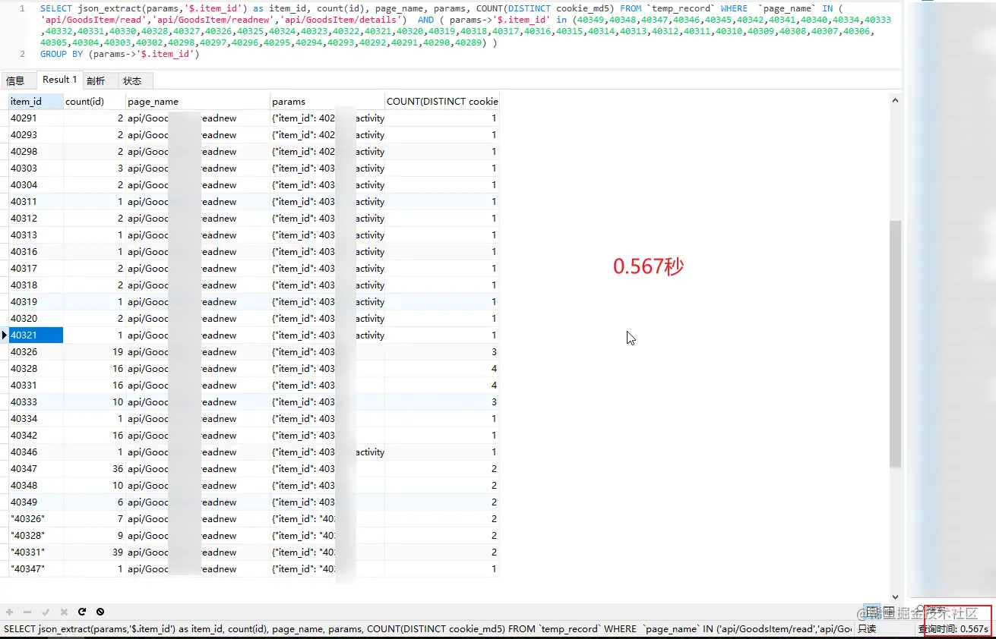Select the grid view icon near bottom right
The width and height of the screenshot is (996, 639).
coord(872,612)
